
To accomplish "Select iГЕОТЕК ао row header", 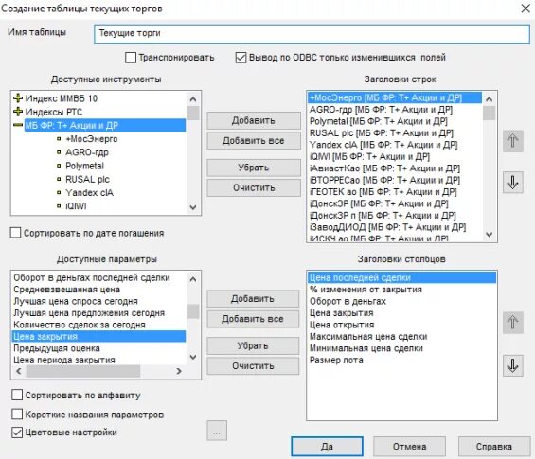I will 395,192.
